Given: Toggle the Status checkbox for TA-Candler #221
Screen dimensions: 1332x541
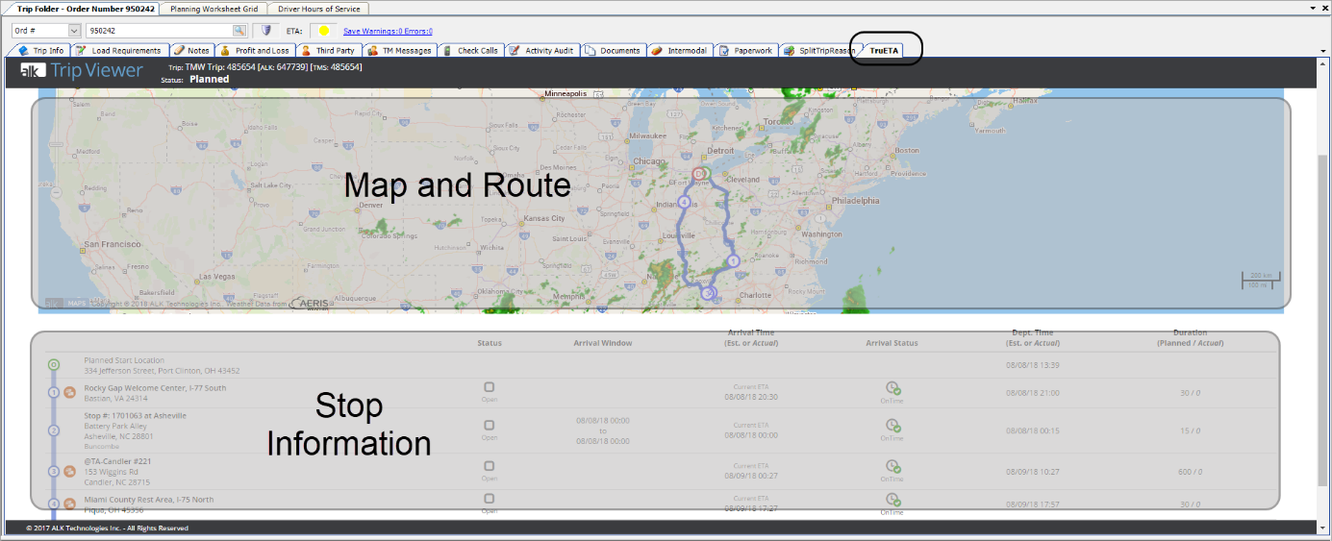Looking at the screenshot, I should (490, 466).
